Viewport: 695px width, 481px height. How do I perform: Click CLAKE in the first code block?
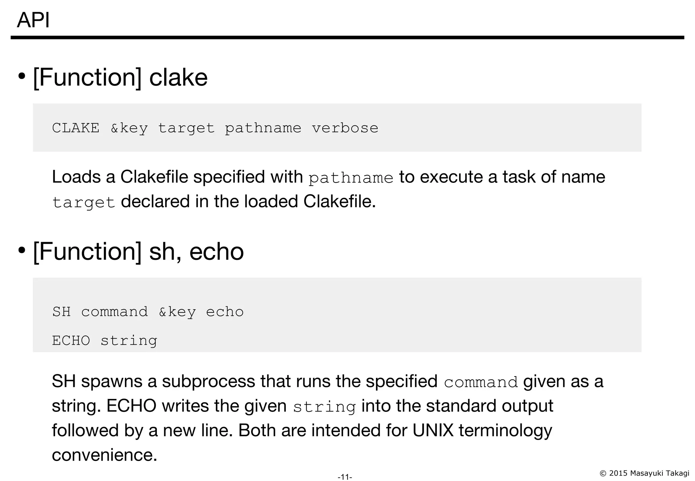click(76, 128)
